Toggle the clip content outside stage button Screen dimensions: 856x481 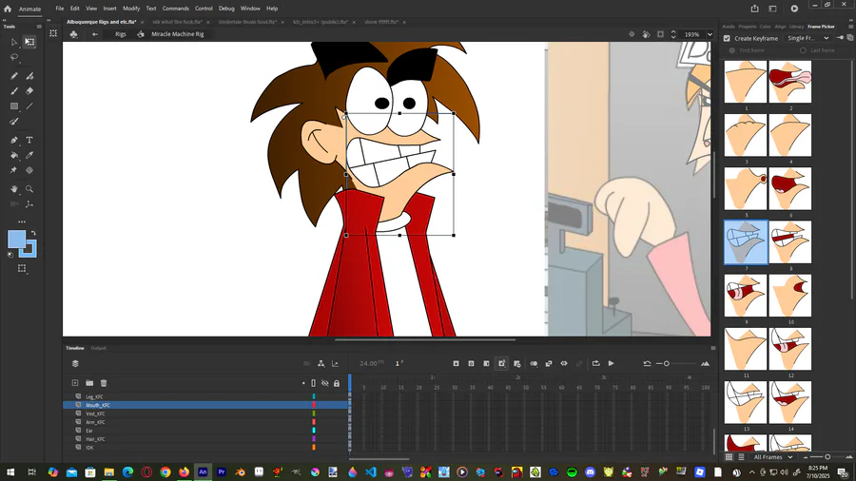click(660, 34)
